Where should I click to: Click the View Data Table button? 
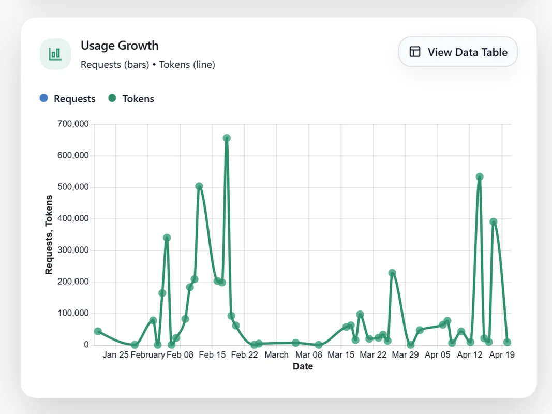click(458, 52)
